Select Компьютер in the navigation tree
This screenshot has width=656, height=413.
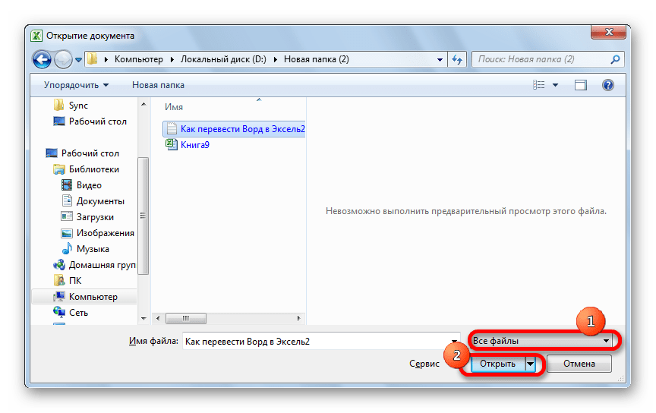85,296
